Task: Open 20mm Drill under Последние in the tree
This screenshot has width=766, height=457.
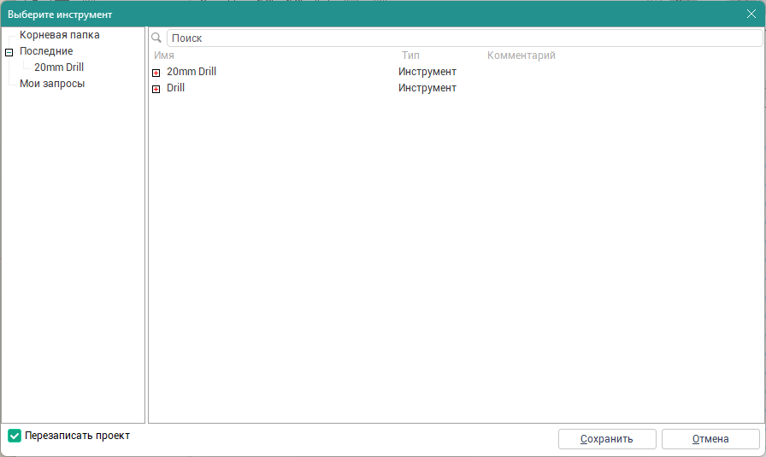Action: pyautogui.click(x=59, y=67)
